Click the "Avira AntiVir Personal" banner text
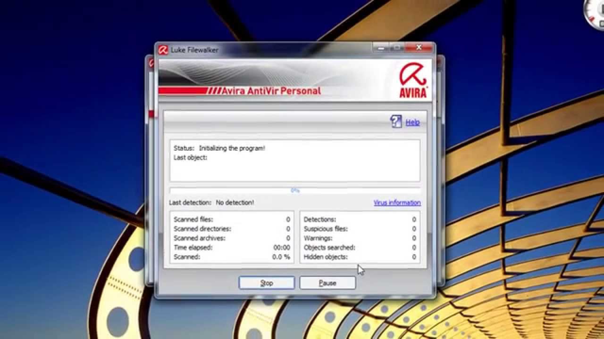604x339 pixels. pyautogui.click(x=271, y=91)
